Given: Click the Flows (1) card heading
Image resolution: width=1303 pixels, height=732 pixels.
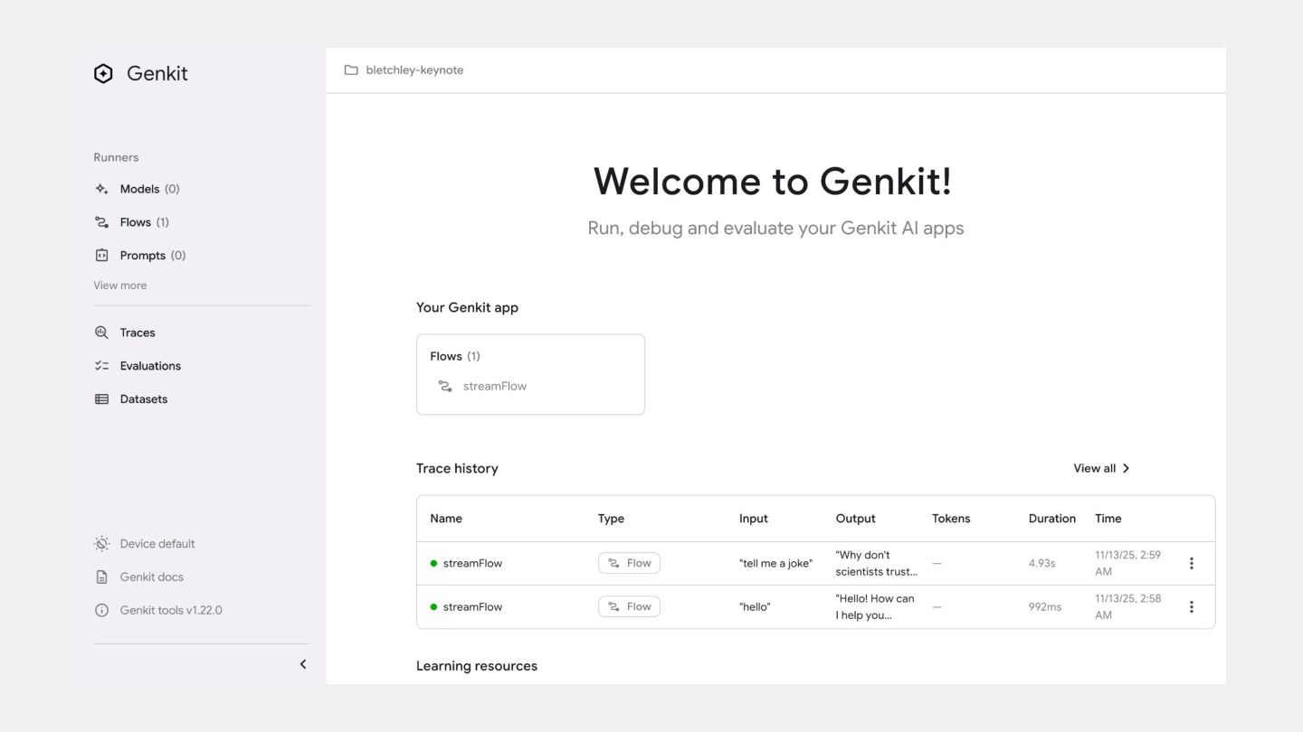Looking at the screenshot, I should pyautogui.click(x=455, y=356).
